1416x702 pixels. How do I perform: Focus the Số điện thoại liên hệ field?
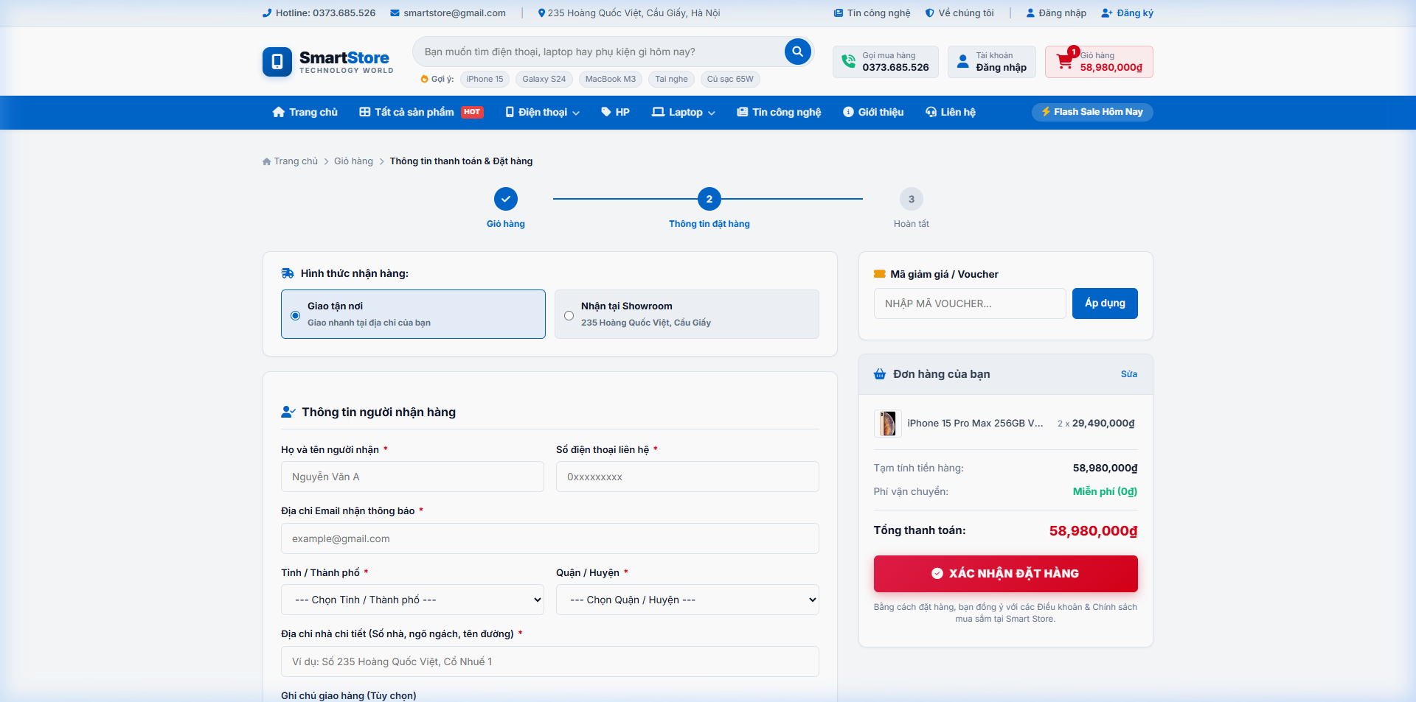point(687,477)
